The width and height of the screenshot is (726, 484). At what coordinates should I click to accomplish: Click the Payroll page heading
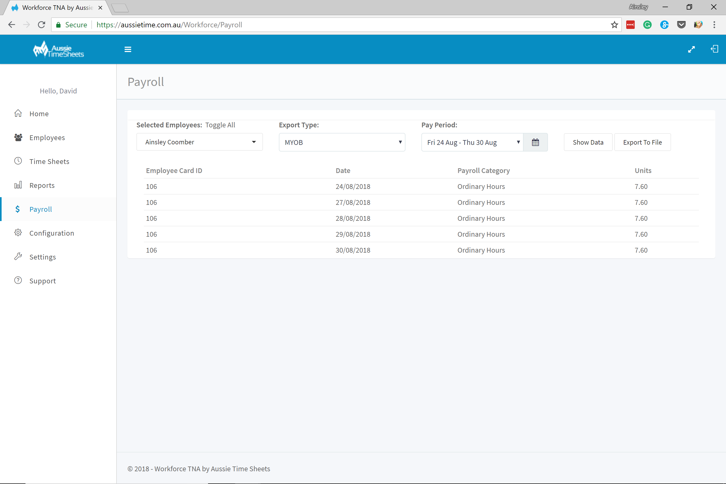pyautogui.click(x=146, y=82)
